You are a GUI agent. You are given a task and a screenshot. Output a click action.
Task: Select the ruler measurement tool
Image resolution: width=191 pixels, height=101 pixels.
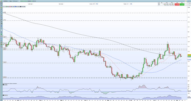tap(1, 10)
